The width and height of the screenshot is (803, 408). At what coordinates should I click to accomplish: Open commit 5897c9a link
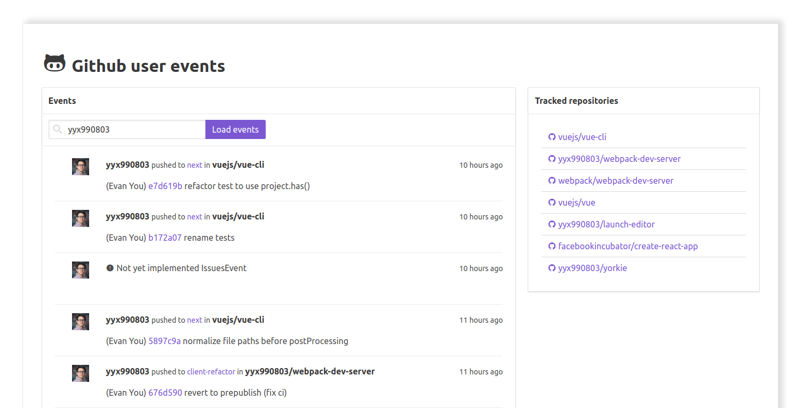pos(164,341)
